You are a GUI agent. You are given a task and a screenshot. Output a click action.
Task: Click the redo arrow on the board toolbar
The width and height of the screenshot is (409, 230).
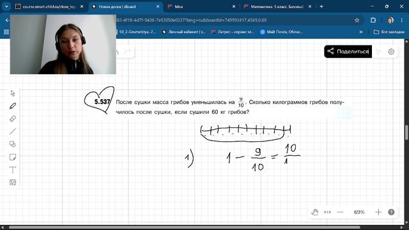pos(128,52)
